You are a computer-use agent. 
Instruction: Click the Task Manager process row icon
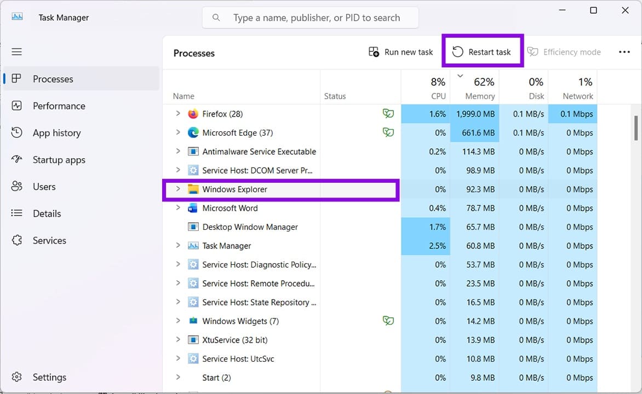193,246
